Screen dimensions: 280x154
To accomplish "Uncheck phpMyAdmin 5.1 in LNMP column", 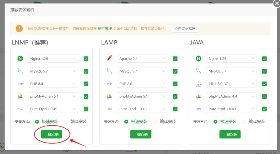I will [86, 96].
